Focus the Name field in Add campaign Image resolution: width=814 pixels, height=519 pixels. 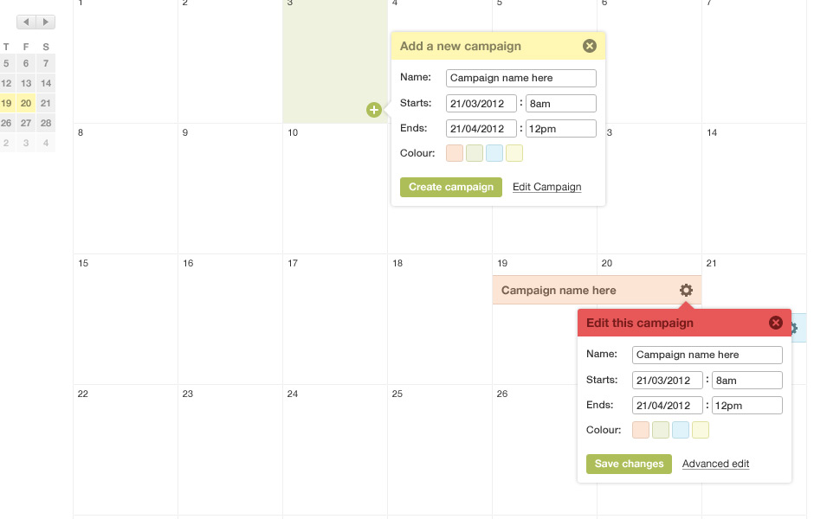[x=520, y=79]
